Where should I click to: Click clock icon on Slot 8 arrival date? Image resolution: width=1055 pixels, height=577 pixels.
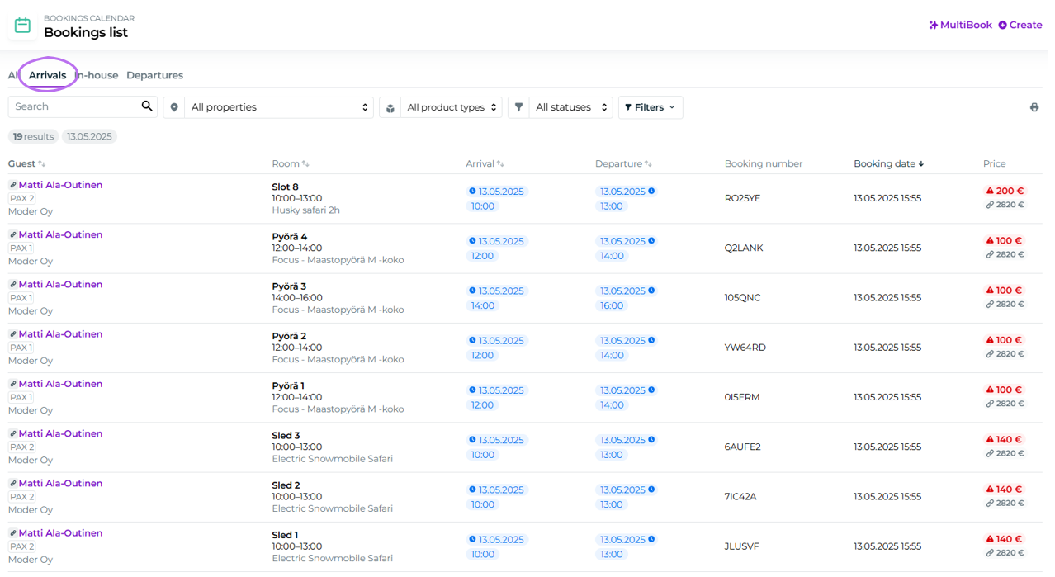[473, 192]
